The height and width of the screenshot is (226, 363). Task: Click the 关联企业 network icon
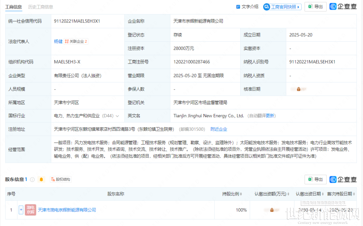pyautogui.click(x=67, y=41)
